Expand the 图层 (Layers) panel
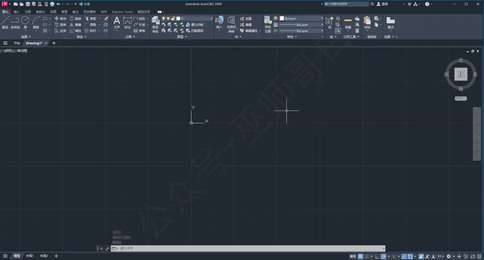 182,37
